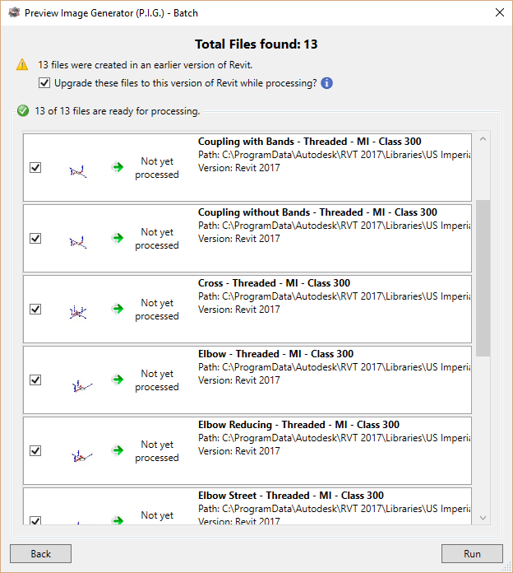Viewport: 513px width, 573px height.
Task: Click green arrow in Elbow Reducing row
Action: tap(118, 450)
